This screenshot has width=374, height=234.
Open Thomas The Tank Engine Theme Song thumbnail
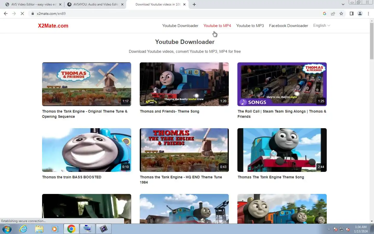click(282, 150)
